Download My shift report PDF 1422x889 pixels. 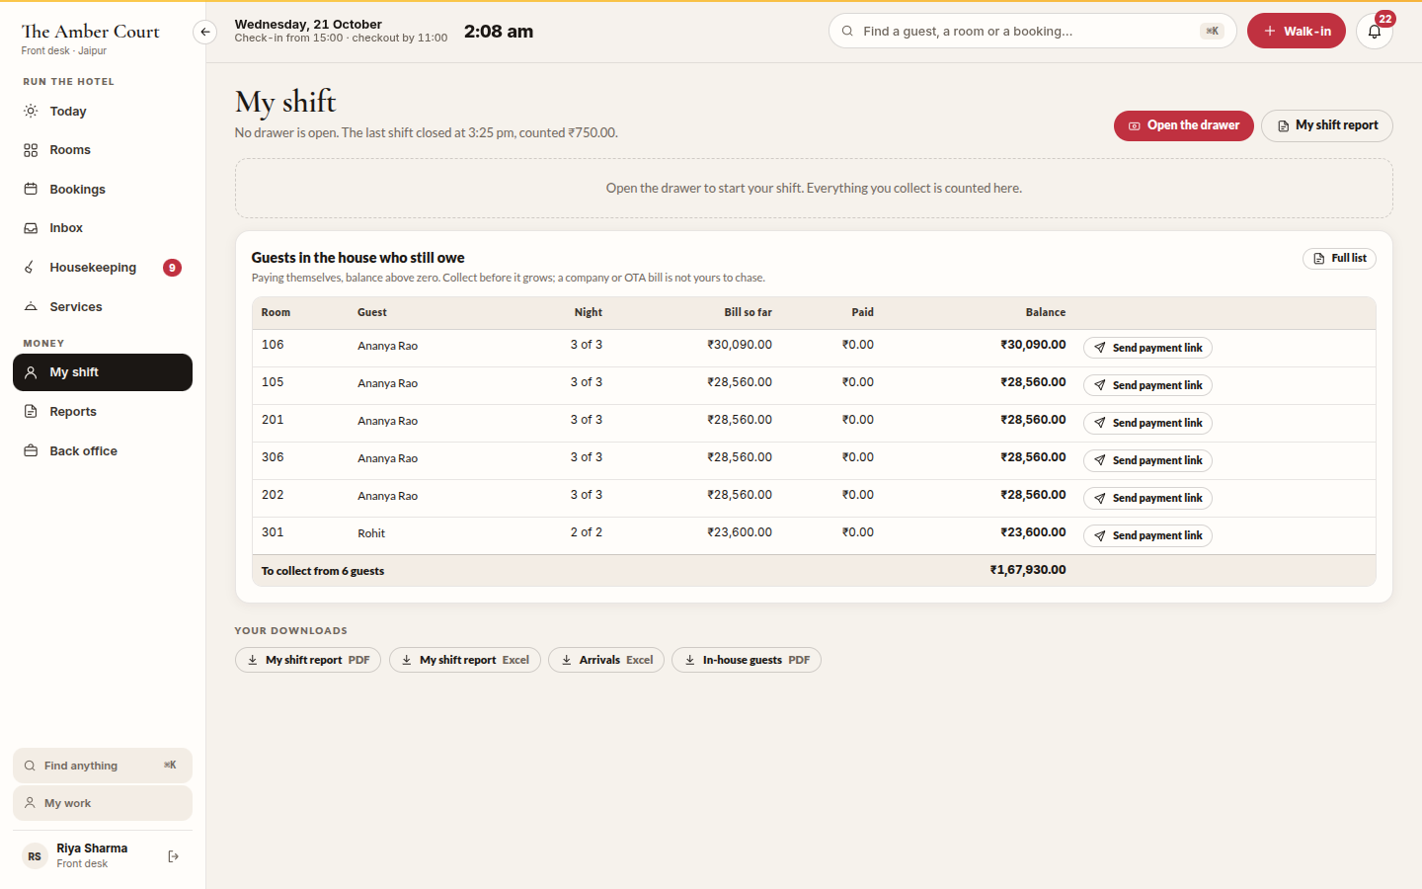(x=308, y=660)
